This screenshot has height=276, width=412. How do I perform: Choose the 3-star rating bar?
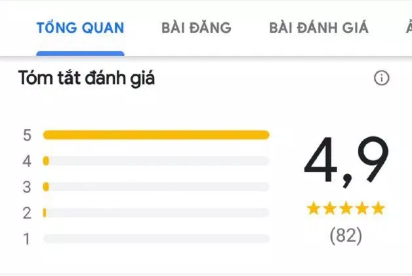(x=156, y=187)
